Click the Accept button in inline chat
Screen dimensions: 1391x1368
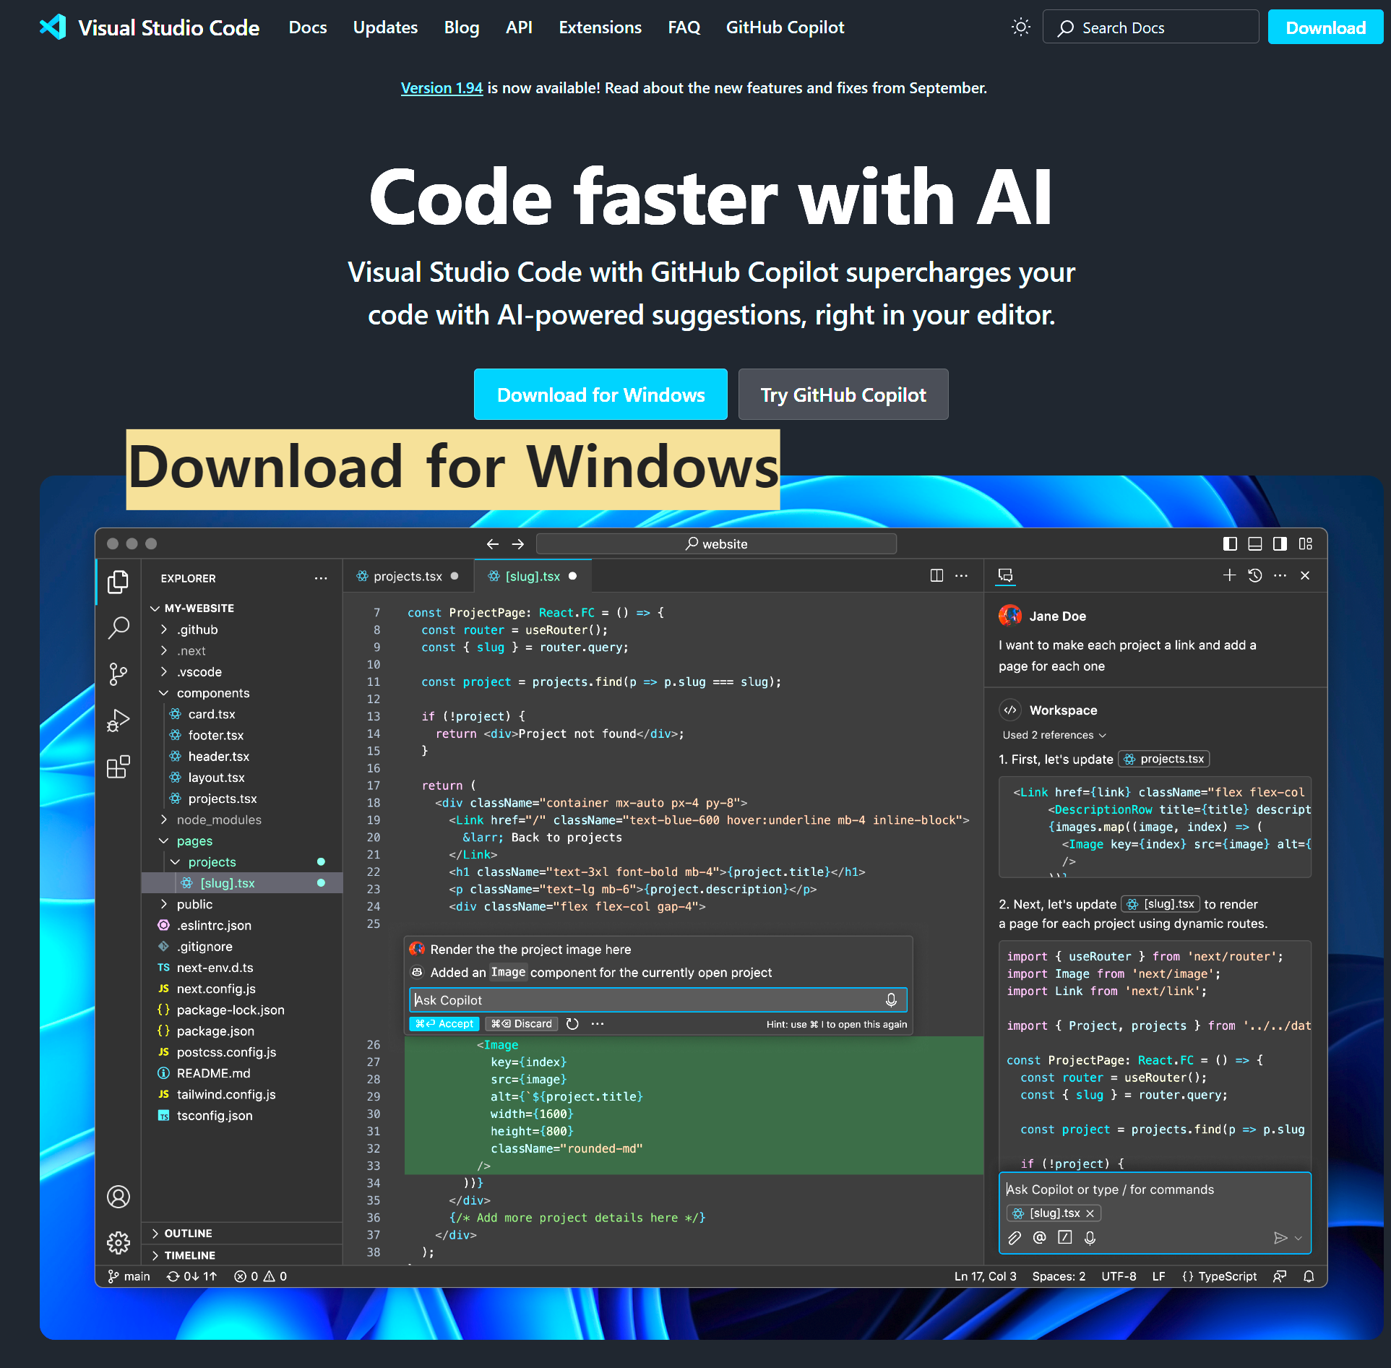tap(444, 1024)
